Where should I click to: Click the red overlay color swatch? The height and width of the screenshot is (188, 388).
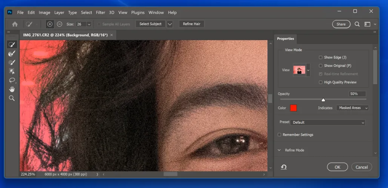[x=293, y=108]
